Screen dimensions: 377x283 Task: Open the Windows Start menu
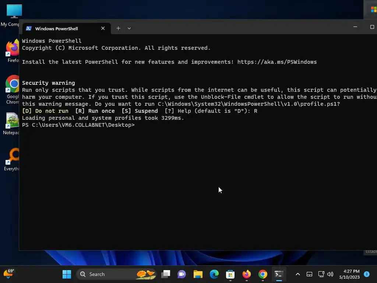(x=67, y=274)
